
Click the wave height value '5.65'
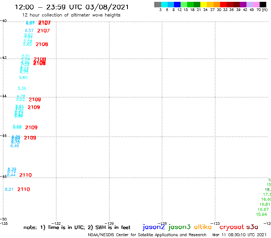27,44
